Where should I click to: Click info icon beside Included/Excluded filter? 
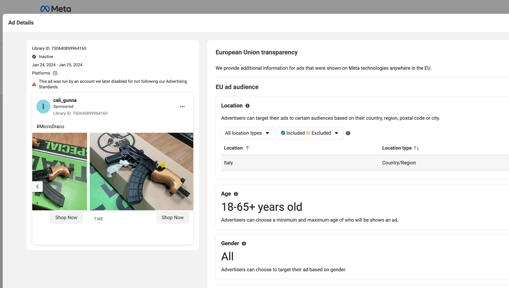(348, 133)
